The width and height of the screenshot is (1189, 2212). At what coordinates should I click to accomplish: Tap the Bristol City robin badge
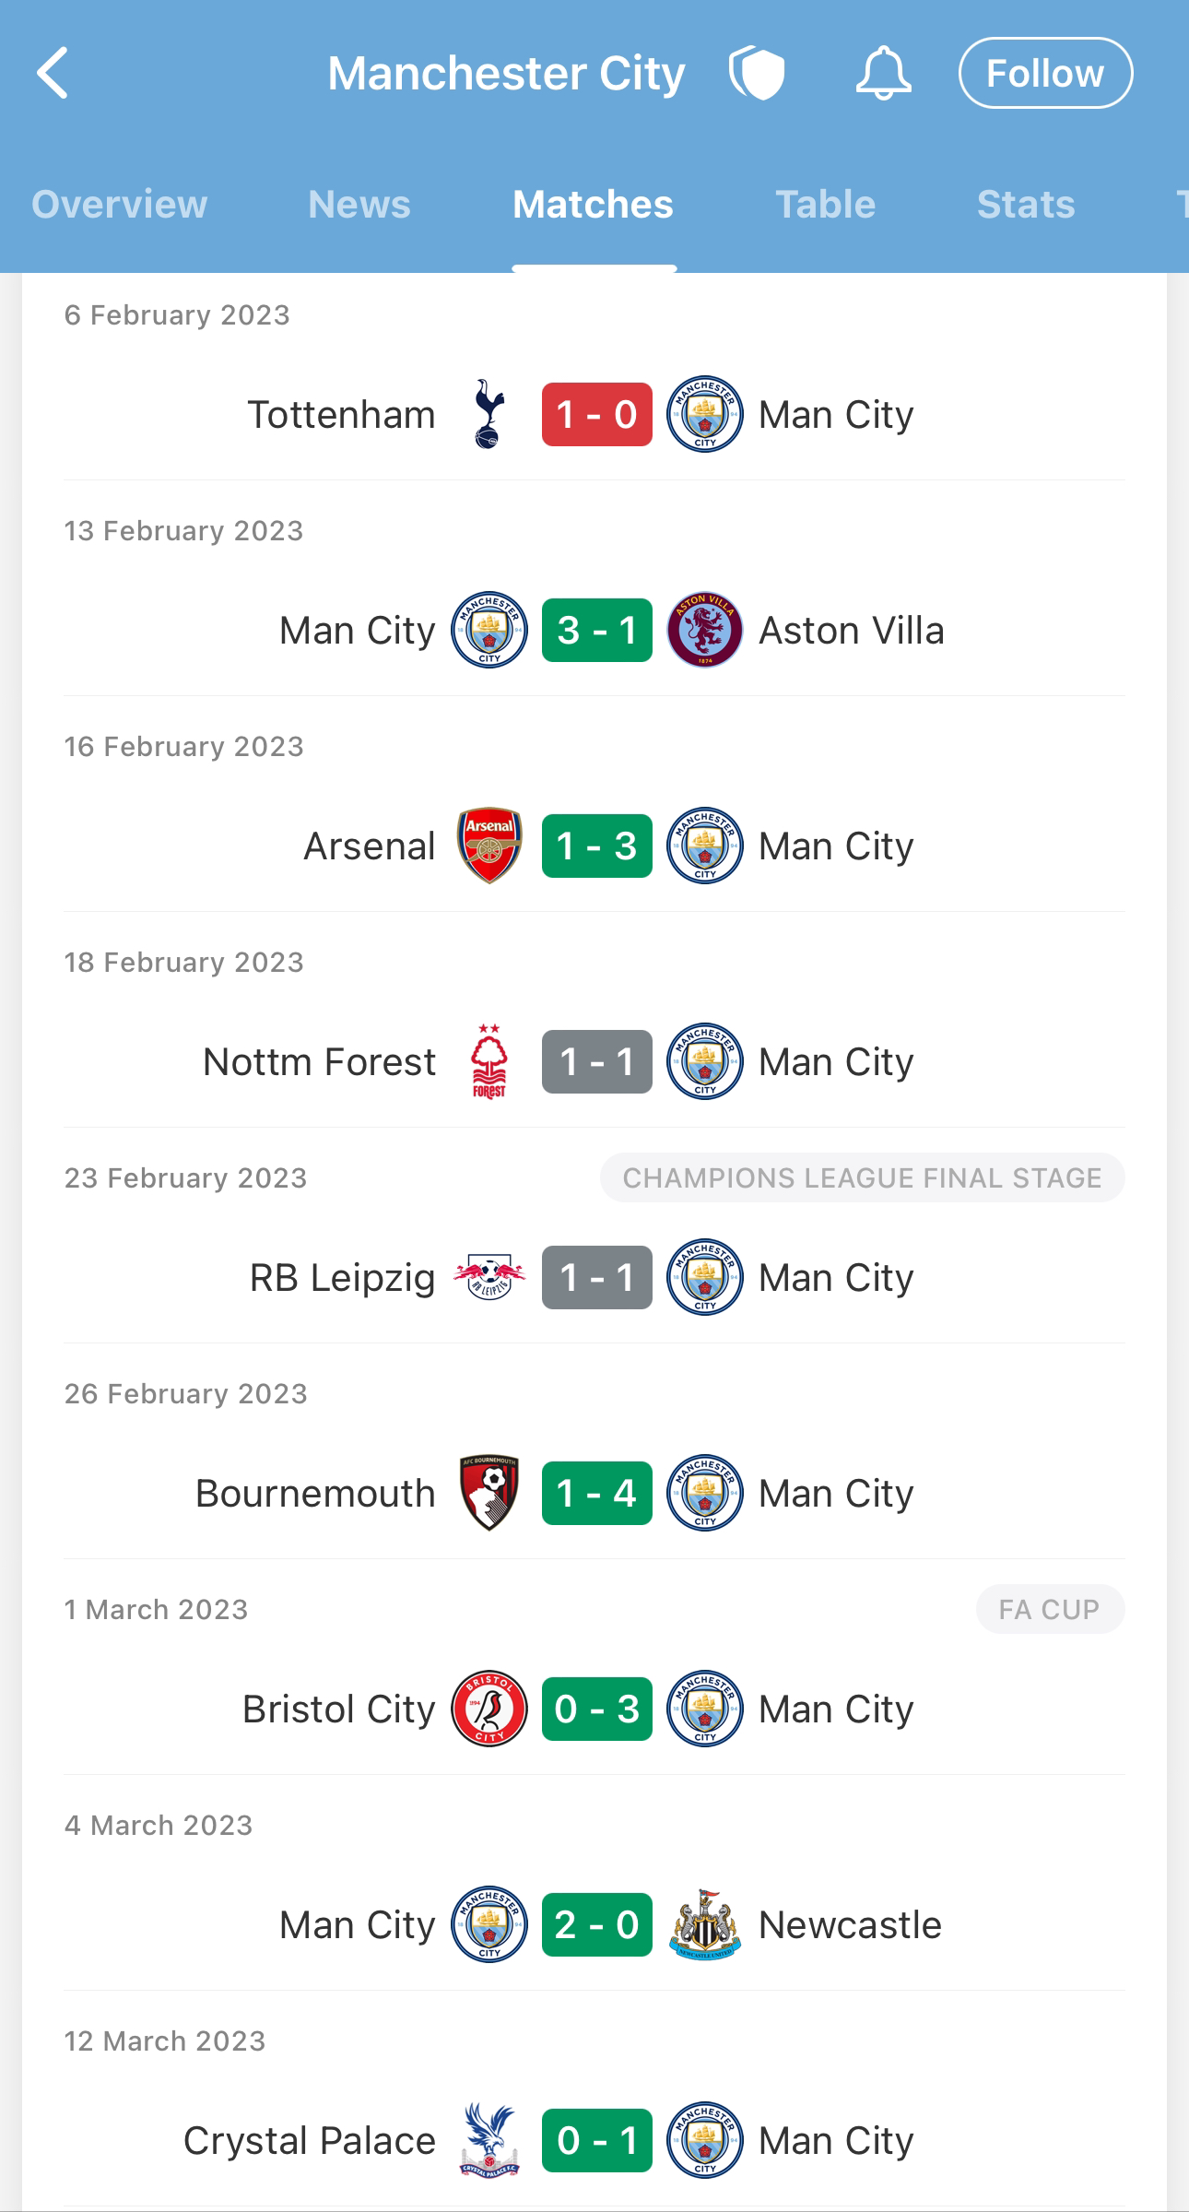tap(489, 1709)
